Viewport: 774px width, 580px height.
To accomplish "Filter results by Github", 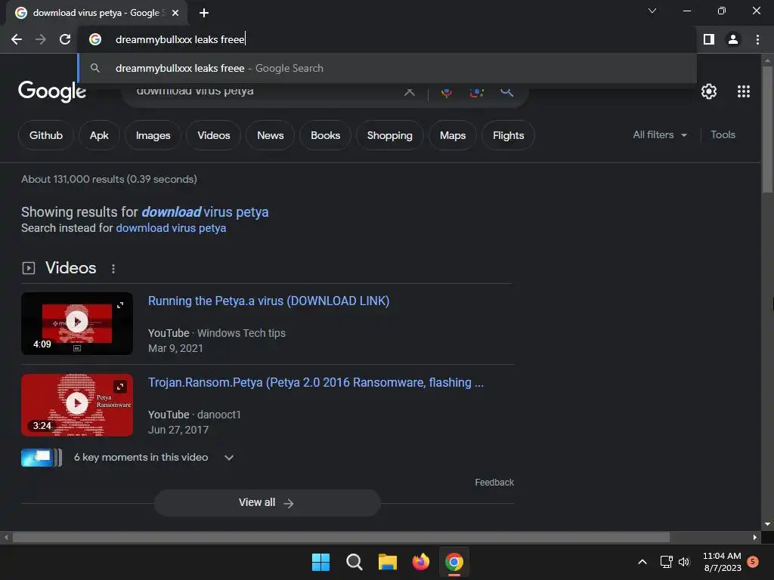I will coord(46,135).
